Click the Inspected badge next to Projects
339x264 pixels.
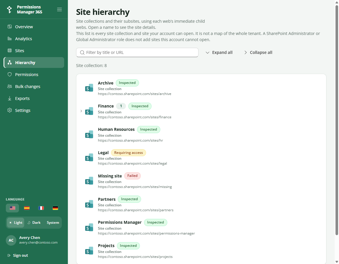pos(128,246)
